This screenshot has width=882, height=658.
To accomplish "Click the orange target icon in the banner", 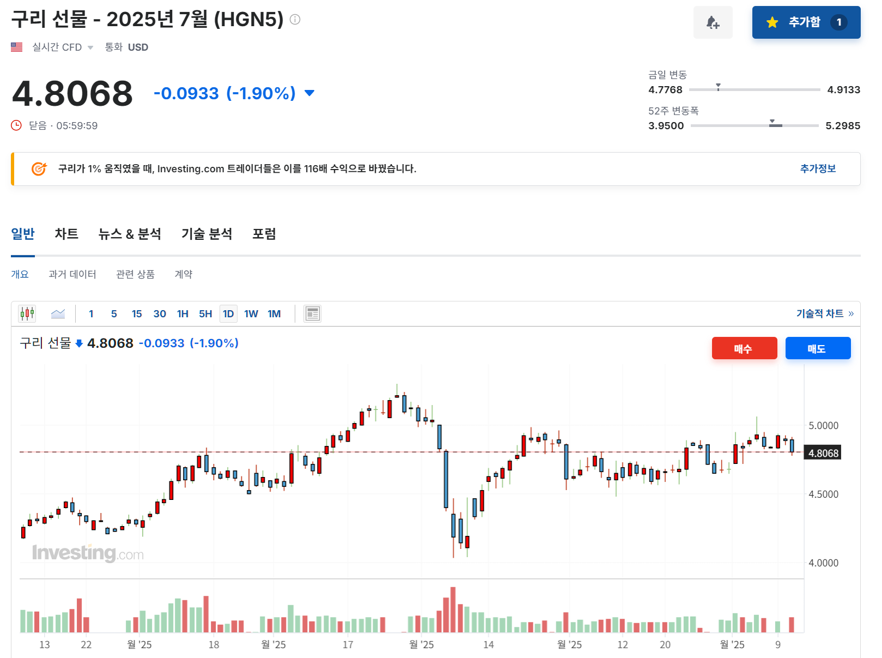I will point(39,169).
